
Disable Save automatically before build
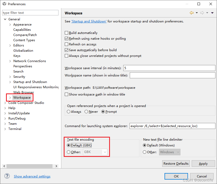(x=66, y=50)
